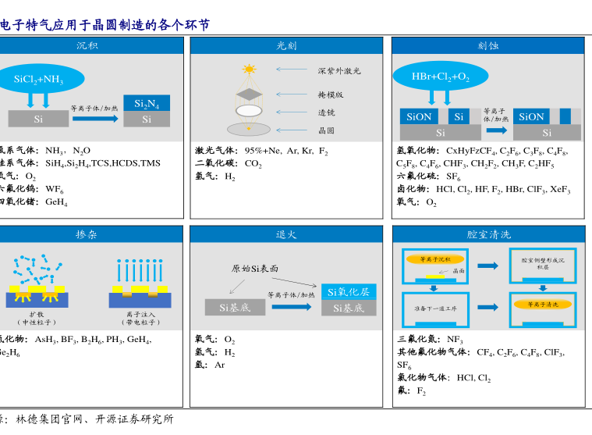Click the gray diamond mask plate icon
Image resolution: width=592 pixels, height=435 pixels.
[x=249, y=94]
